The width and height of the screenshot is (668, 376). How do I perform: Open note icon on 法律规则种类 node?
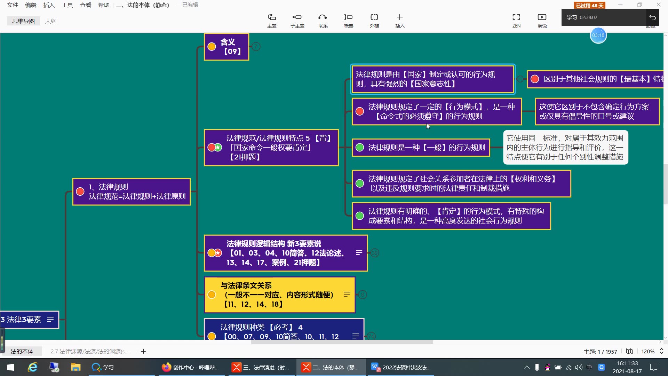coord(356,336)
